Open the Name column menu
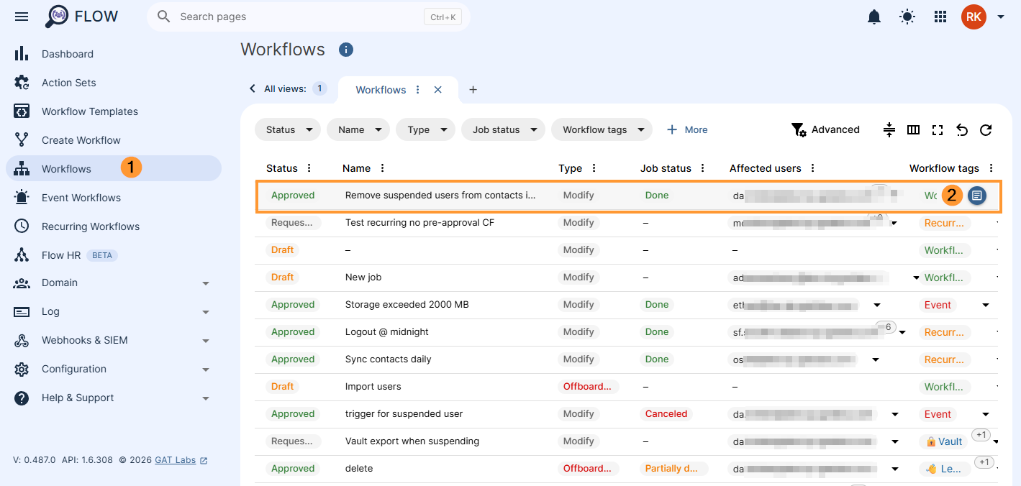Viewport: 1021px width, 486px height. (383, 168)
